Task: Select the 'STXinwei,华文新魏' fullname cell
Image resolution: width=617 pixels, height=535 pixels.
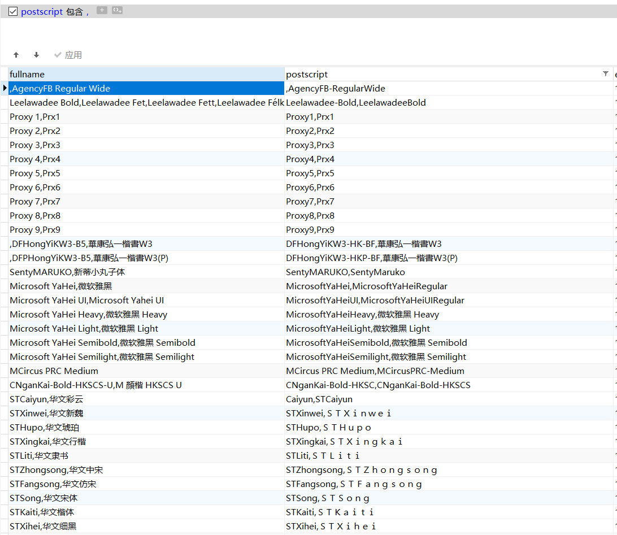Action: 146,414
